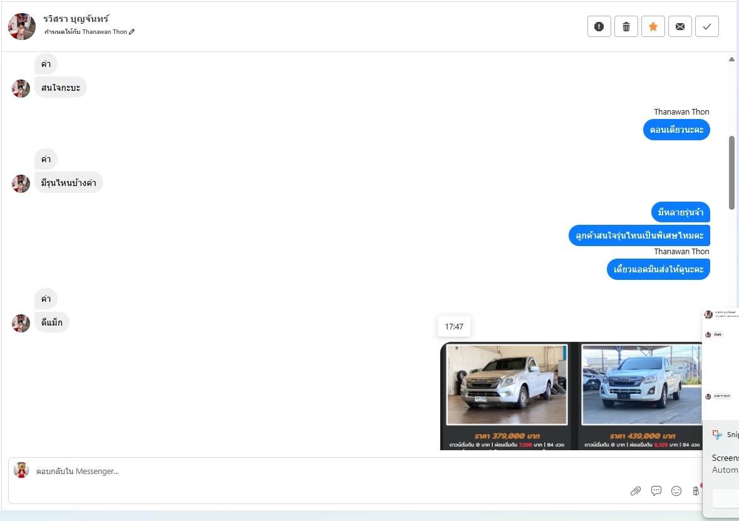This screenshot has width=739, height=521.
Task: Mark conversation as spam with exclamation icon
Action: [x=599, y=26]
